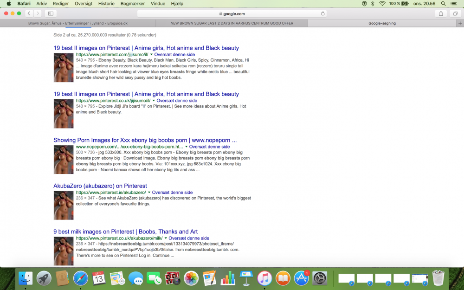
Task: Open the Safari application menu
Action: point(24,4)
